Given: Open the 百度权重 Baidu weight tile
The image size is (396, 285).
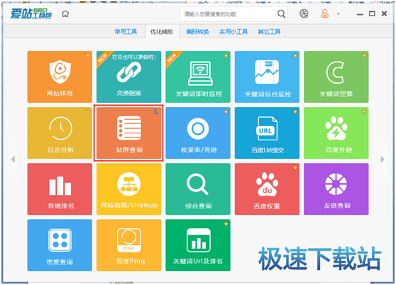Looking at the screenshot, I should [267, 189].
